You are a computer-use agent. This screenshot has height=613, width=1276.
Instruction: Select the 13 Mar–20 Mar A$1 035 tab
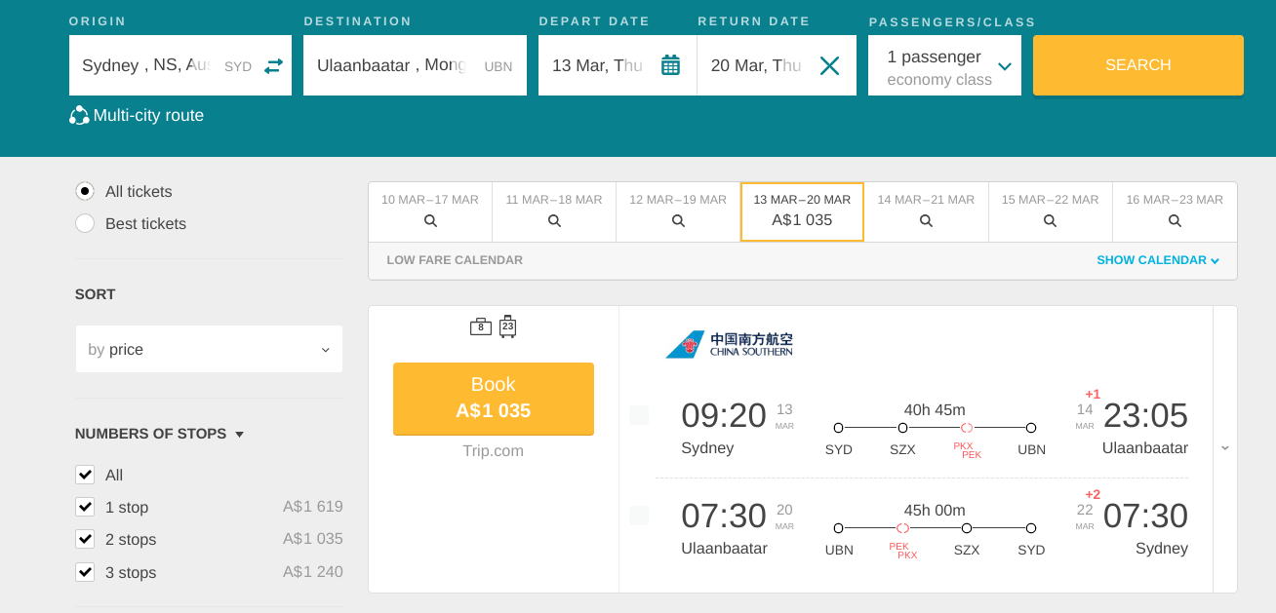click(802, 211)
